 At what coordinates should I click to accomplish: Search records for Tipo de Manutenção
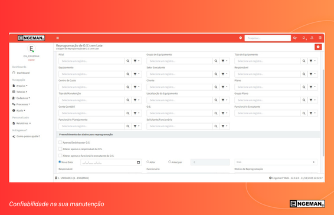click(x=128, y=100)
